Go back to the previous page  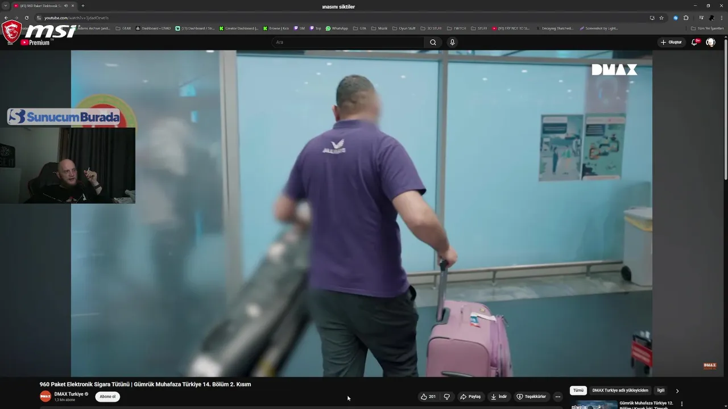[x=6, y=18]
